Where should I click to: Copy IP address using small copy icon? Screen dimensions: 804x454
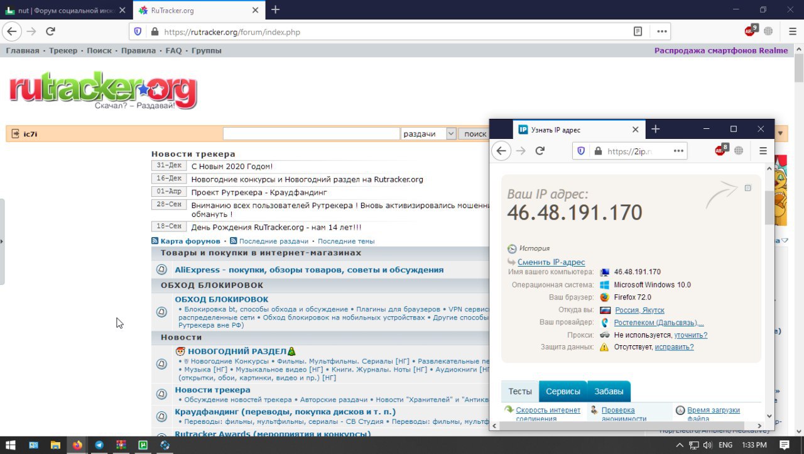coord(747,188)
